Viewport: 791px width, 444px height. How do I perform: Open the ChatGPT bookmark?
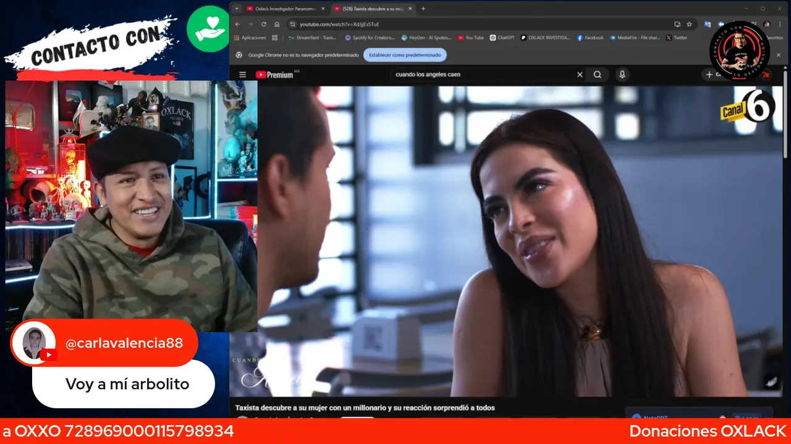tap(502, 38)
